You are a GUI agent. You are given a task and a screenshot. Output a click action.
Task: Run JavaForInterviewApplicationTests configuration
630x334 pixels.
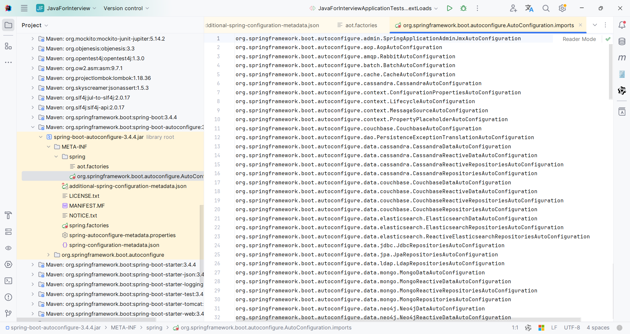coord(450,8)
